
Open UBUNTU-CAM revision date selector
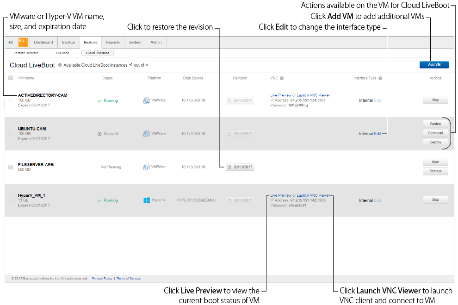tap(240, 134)
